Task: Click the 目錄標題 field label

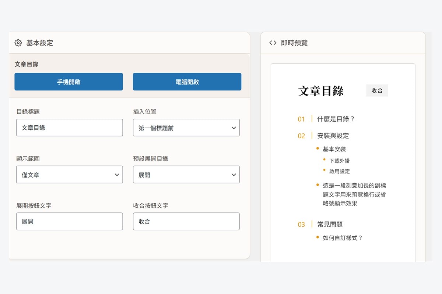Action: [28, 111]
